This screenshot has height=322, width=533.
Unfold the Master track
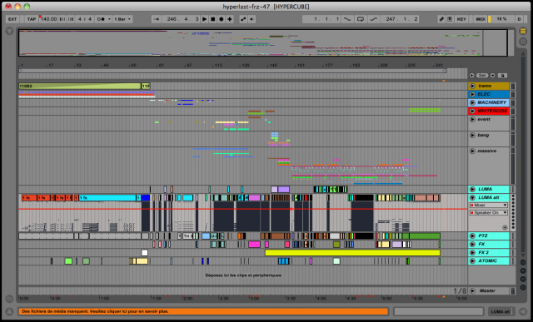click(472, 290)
